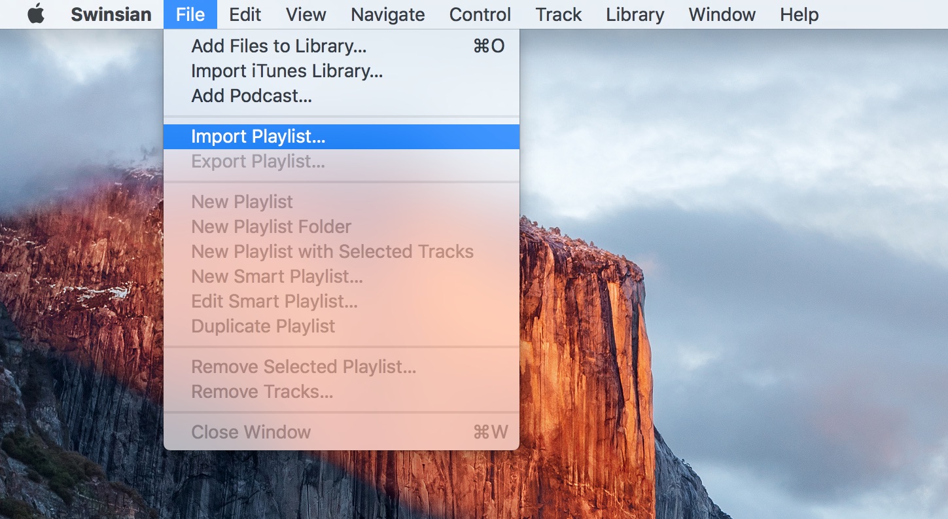
Task: Click New Playlist with Selected Tracks
Action: pyautogui.click(x=342, y=251)
